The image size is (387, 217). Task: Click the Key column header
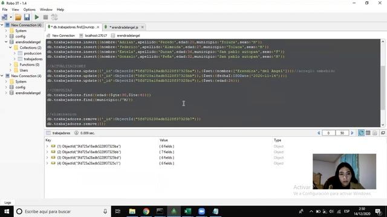tap(48, 140)
